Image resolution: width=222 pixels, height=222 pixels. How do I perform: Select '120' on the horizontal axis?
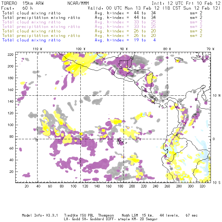(x=85, y=186)
